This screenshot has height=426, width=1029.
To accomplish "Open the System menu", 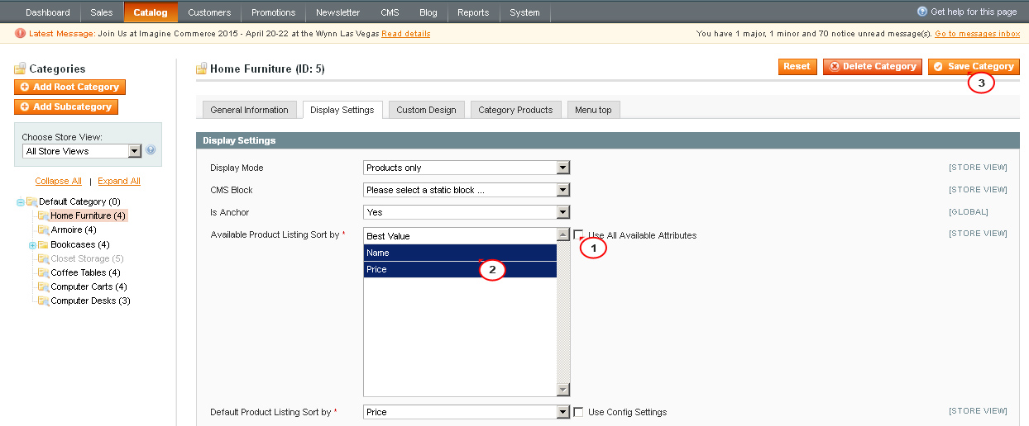I will 525,12.
